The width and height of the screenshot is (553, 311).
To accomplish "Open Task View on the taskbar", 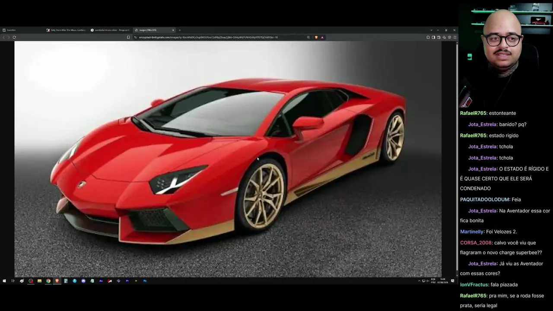I will (x=13, y=281).
